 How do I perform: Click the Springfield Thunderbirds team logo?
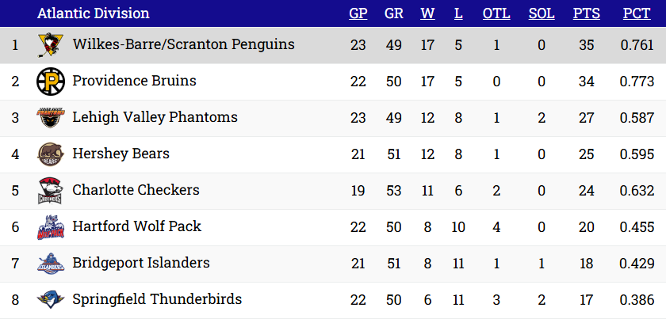(x=49, y=300)
